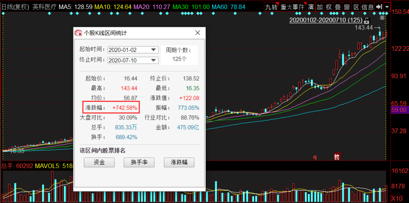Click the 93.91 price axis label
The width and height of the screenshot is (409, 203).
tap(400, 76)
